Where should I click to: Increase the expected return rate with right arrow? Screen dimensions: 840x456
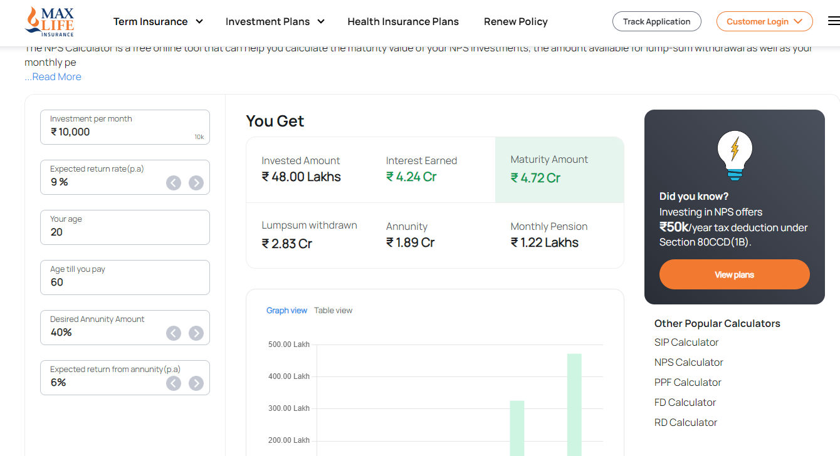[x=196, y=183]
